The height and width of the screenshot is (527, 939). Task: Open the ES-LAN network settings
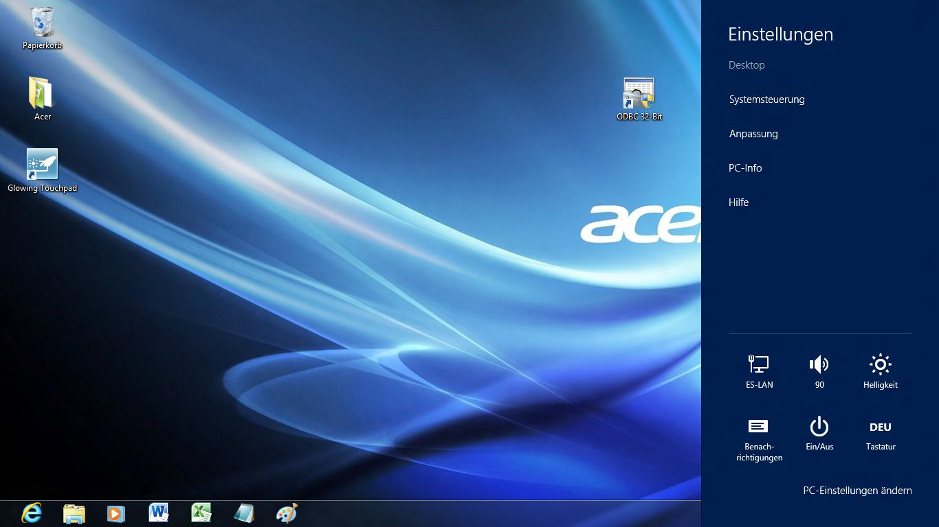click(759, 372)
